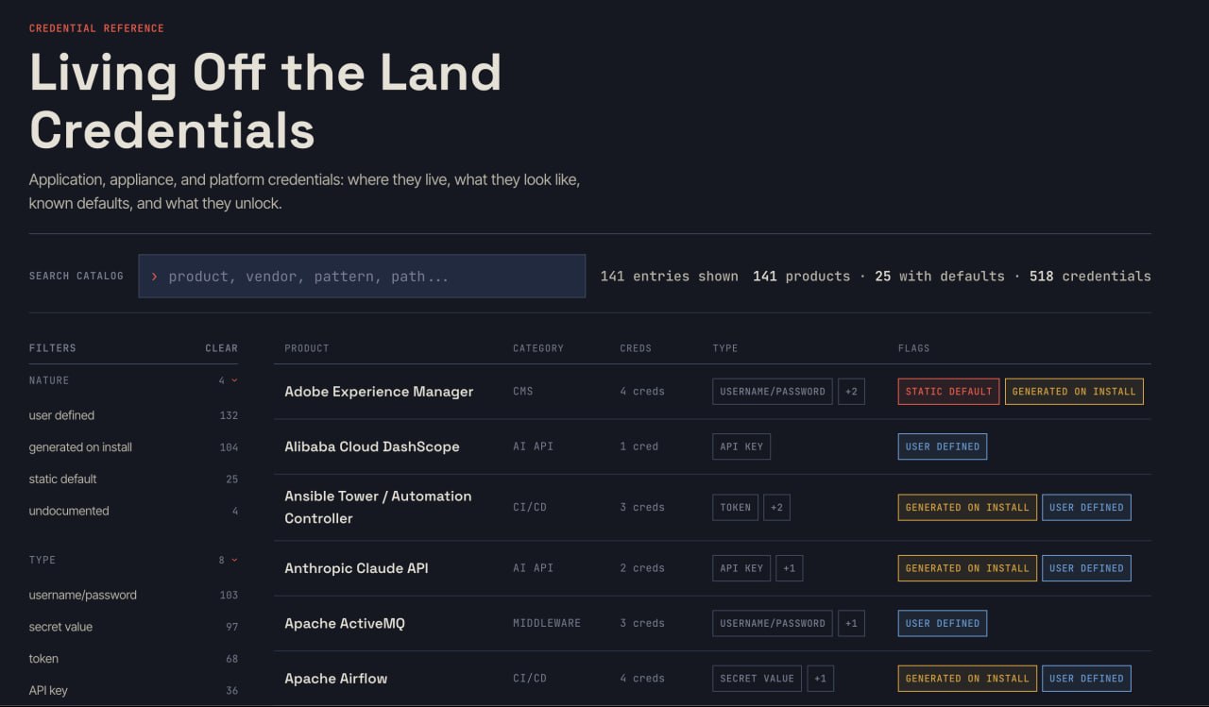Screen dimensions: 1209x707
Task: Click the '+2' badge beside TOKEN
Action: pyautogui.click(x=776, y=508)
